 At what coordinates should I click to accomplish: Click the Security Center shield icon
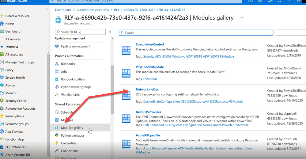coord(2,101)
